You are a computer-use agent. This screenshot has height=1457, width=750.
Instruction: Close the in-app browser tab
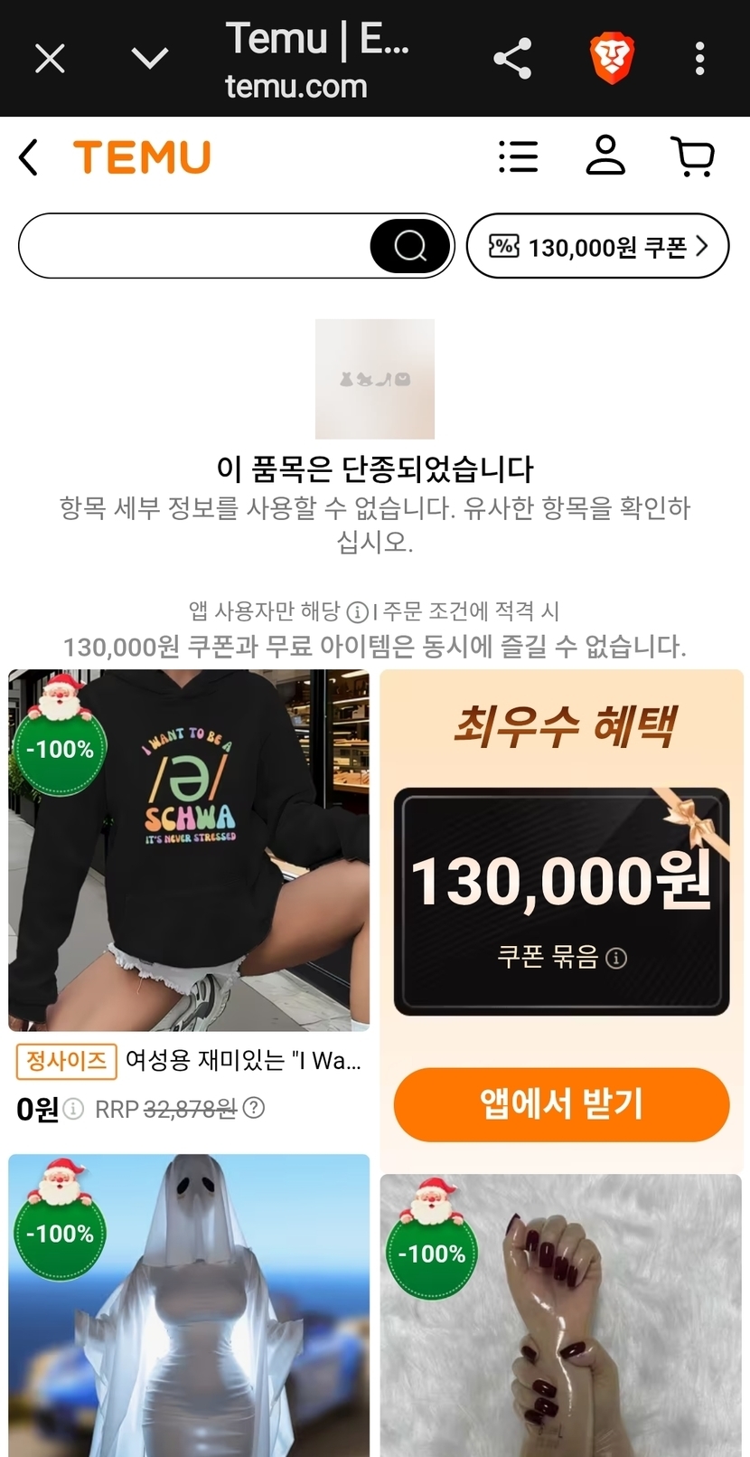50,59
